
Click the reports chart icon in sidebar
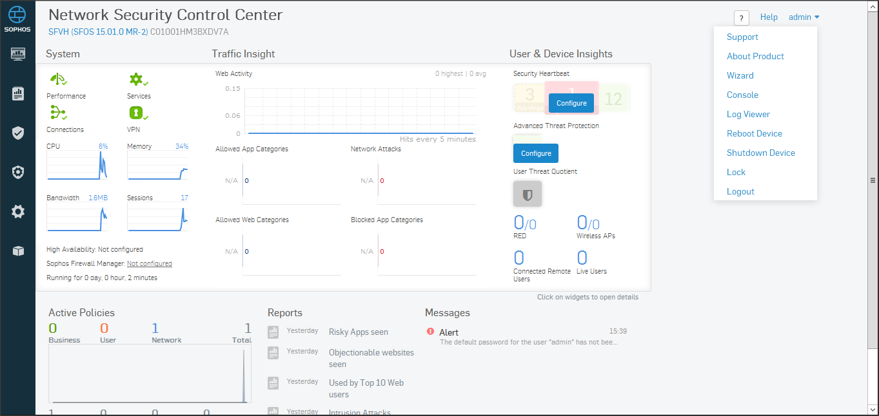[x=17, y=94]
